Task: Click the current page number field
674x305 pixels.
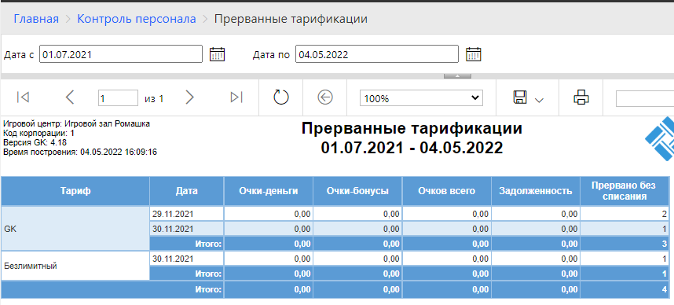Action: coord(118,98)
